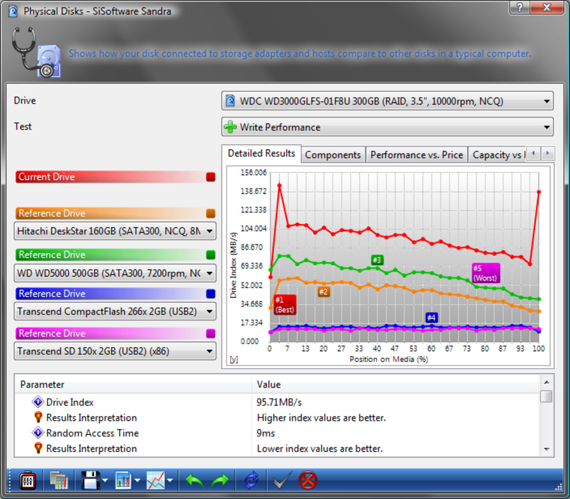
Task: Click the 'Drive Index (MB/s)' axis label
Action: pyautogui.click(x=234, y=265)
